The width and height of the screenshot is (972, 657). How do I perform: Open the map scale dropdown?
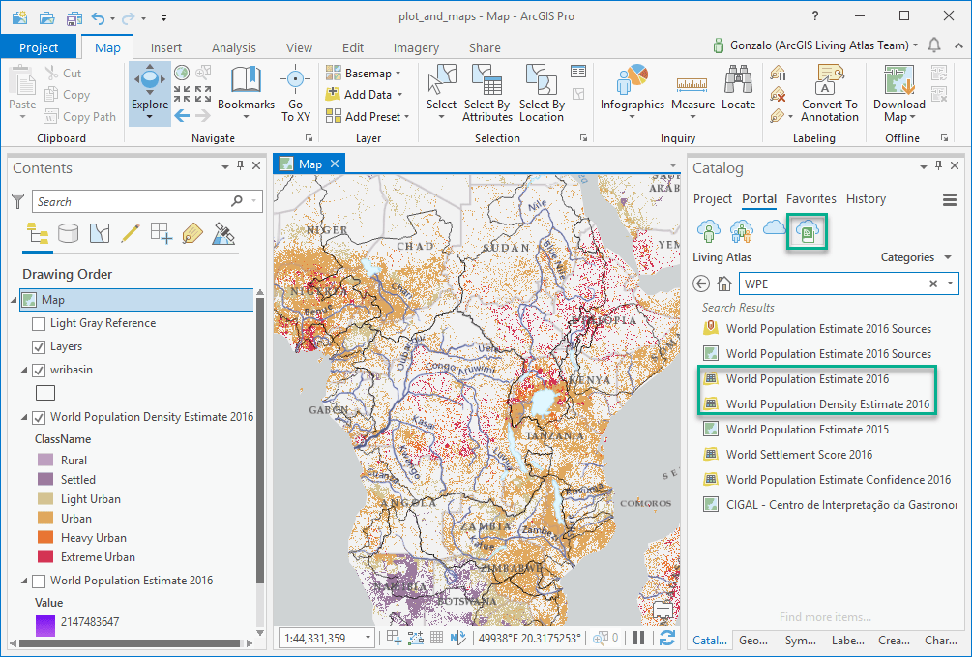(368, 638)
